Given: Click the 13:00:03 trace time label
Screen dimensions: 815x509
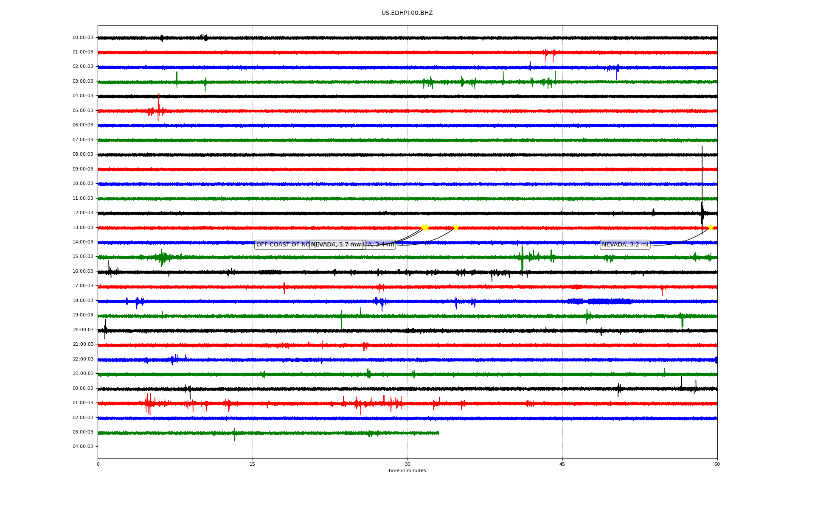Looking at the screenshot, I should pyautogui.click(x=83, y=228).
